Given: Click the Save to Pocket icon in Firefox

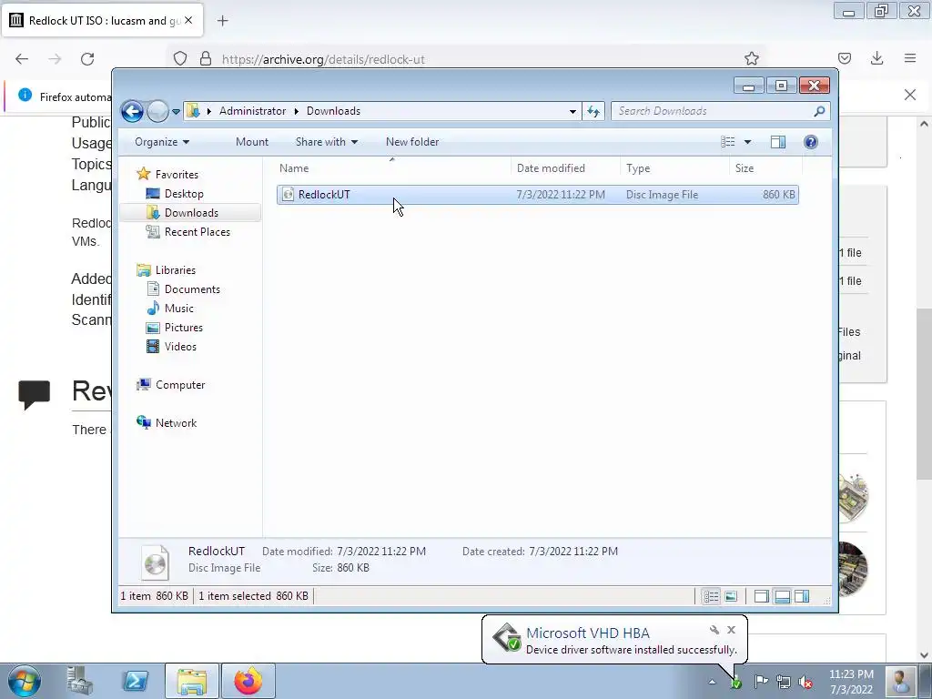Looking at the screenshot, I should (x=845, y=58).
